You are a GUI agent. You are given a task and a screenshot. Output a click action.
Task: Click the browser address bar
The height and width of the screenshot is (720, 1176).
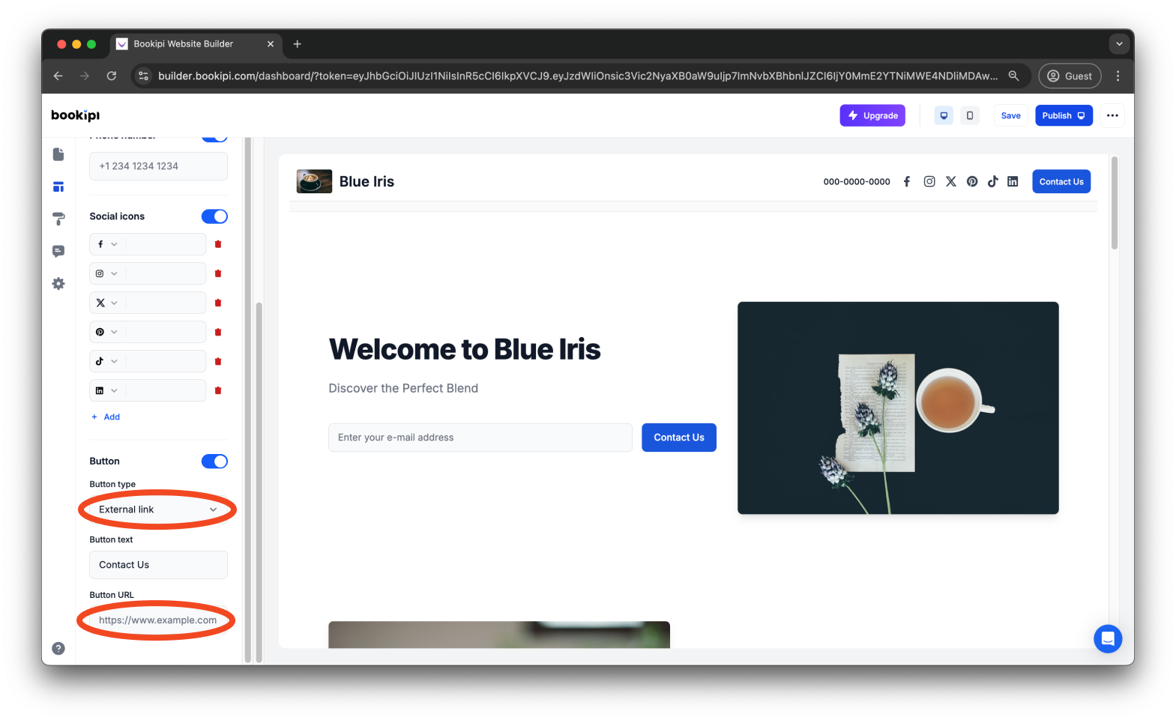click(x=577, y=76)
